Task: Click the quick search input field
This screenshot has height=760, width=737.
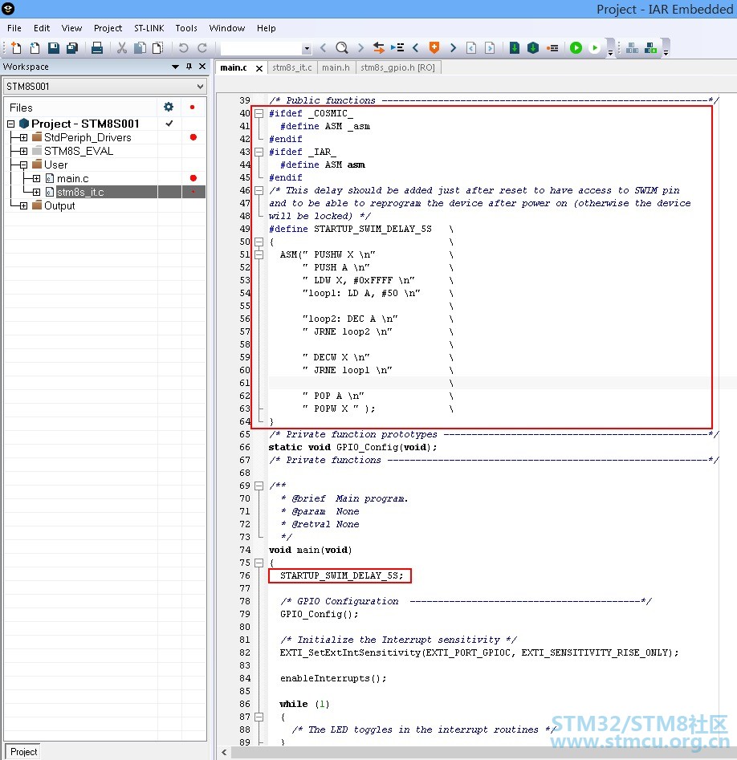Action: click(x=262, y=48)
